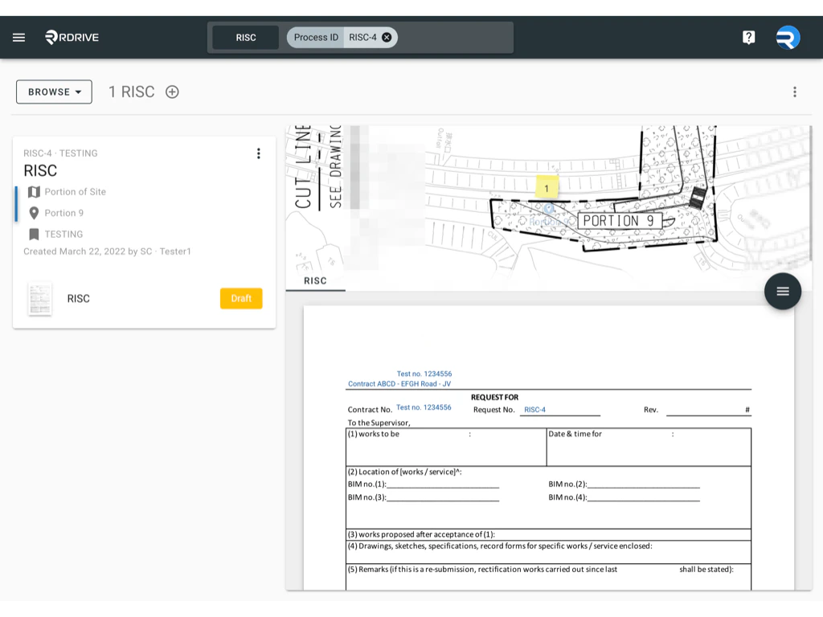Click the Process ID chip label
Screen dimensions: 823x617
(316, 37)
